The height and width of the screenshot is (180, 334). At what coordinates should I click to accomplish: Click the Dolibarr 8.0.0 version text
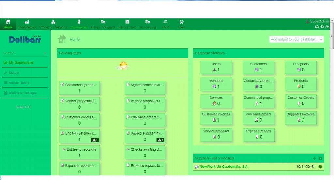23,107
